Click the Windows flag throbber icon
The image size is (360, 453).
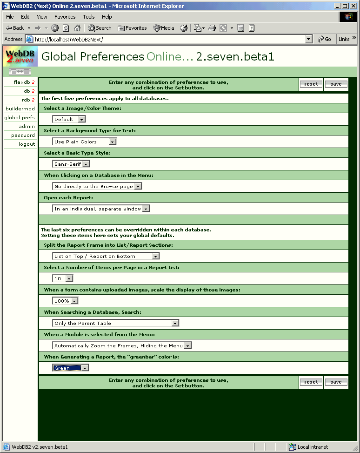[x=348, y=17]
